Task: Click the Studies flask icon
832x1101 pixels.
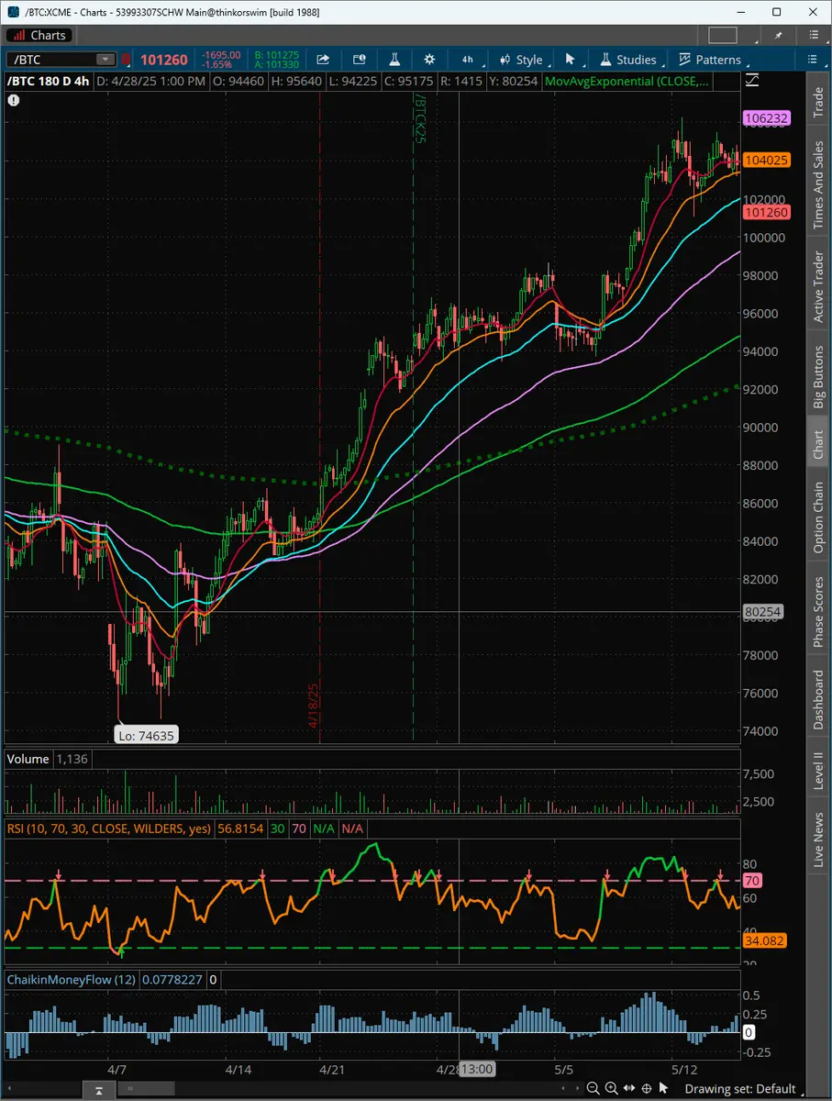Action: [605, 60]
